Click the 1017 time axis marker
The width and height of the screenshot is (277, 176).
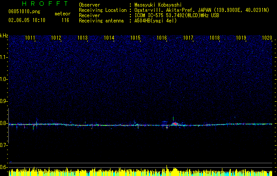point(188,38)
